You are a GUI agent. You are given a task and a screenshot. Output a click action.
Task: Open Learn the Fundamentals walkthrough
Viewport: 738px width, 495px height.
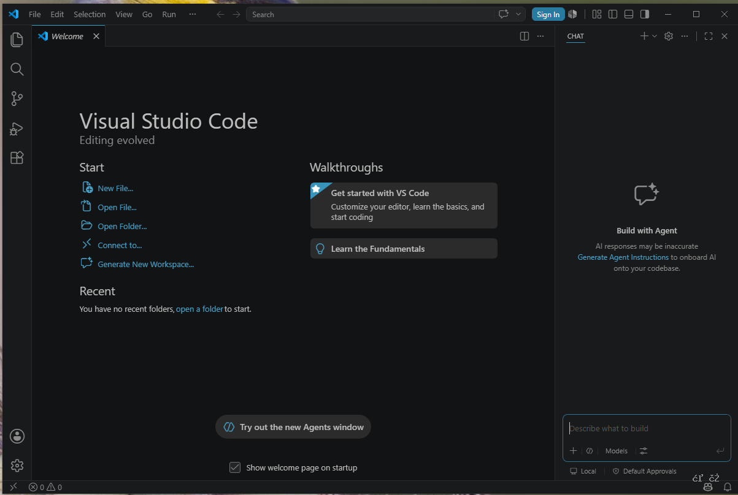click(x=404, y=249)
